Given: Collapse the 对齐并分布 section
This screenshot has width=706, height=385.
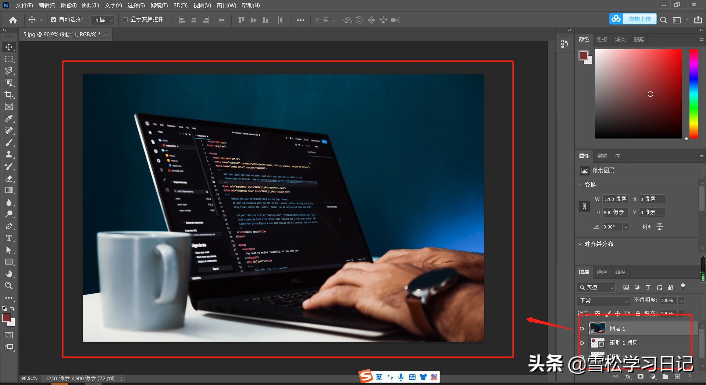Looking at the screenshot, I should point(580,244).
